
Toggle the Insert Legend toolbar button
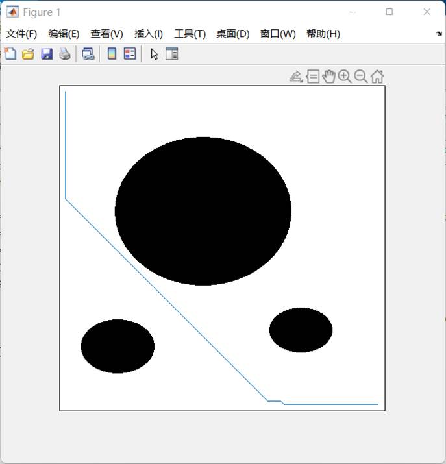click(130, 55)
